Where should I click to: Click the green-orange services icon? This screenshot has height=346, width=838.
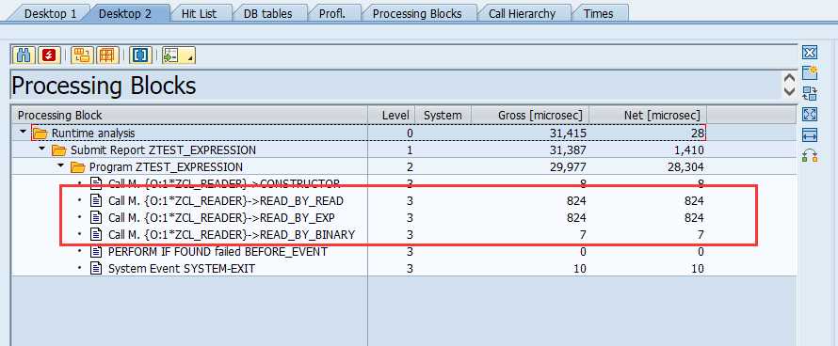(810, 156)
